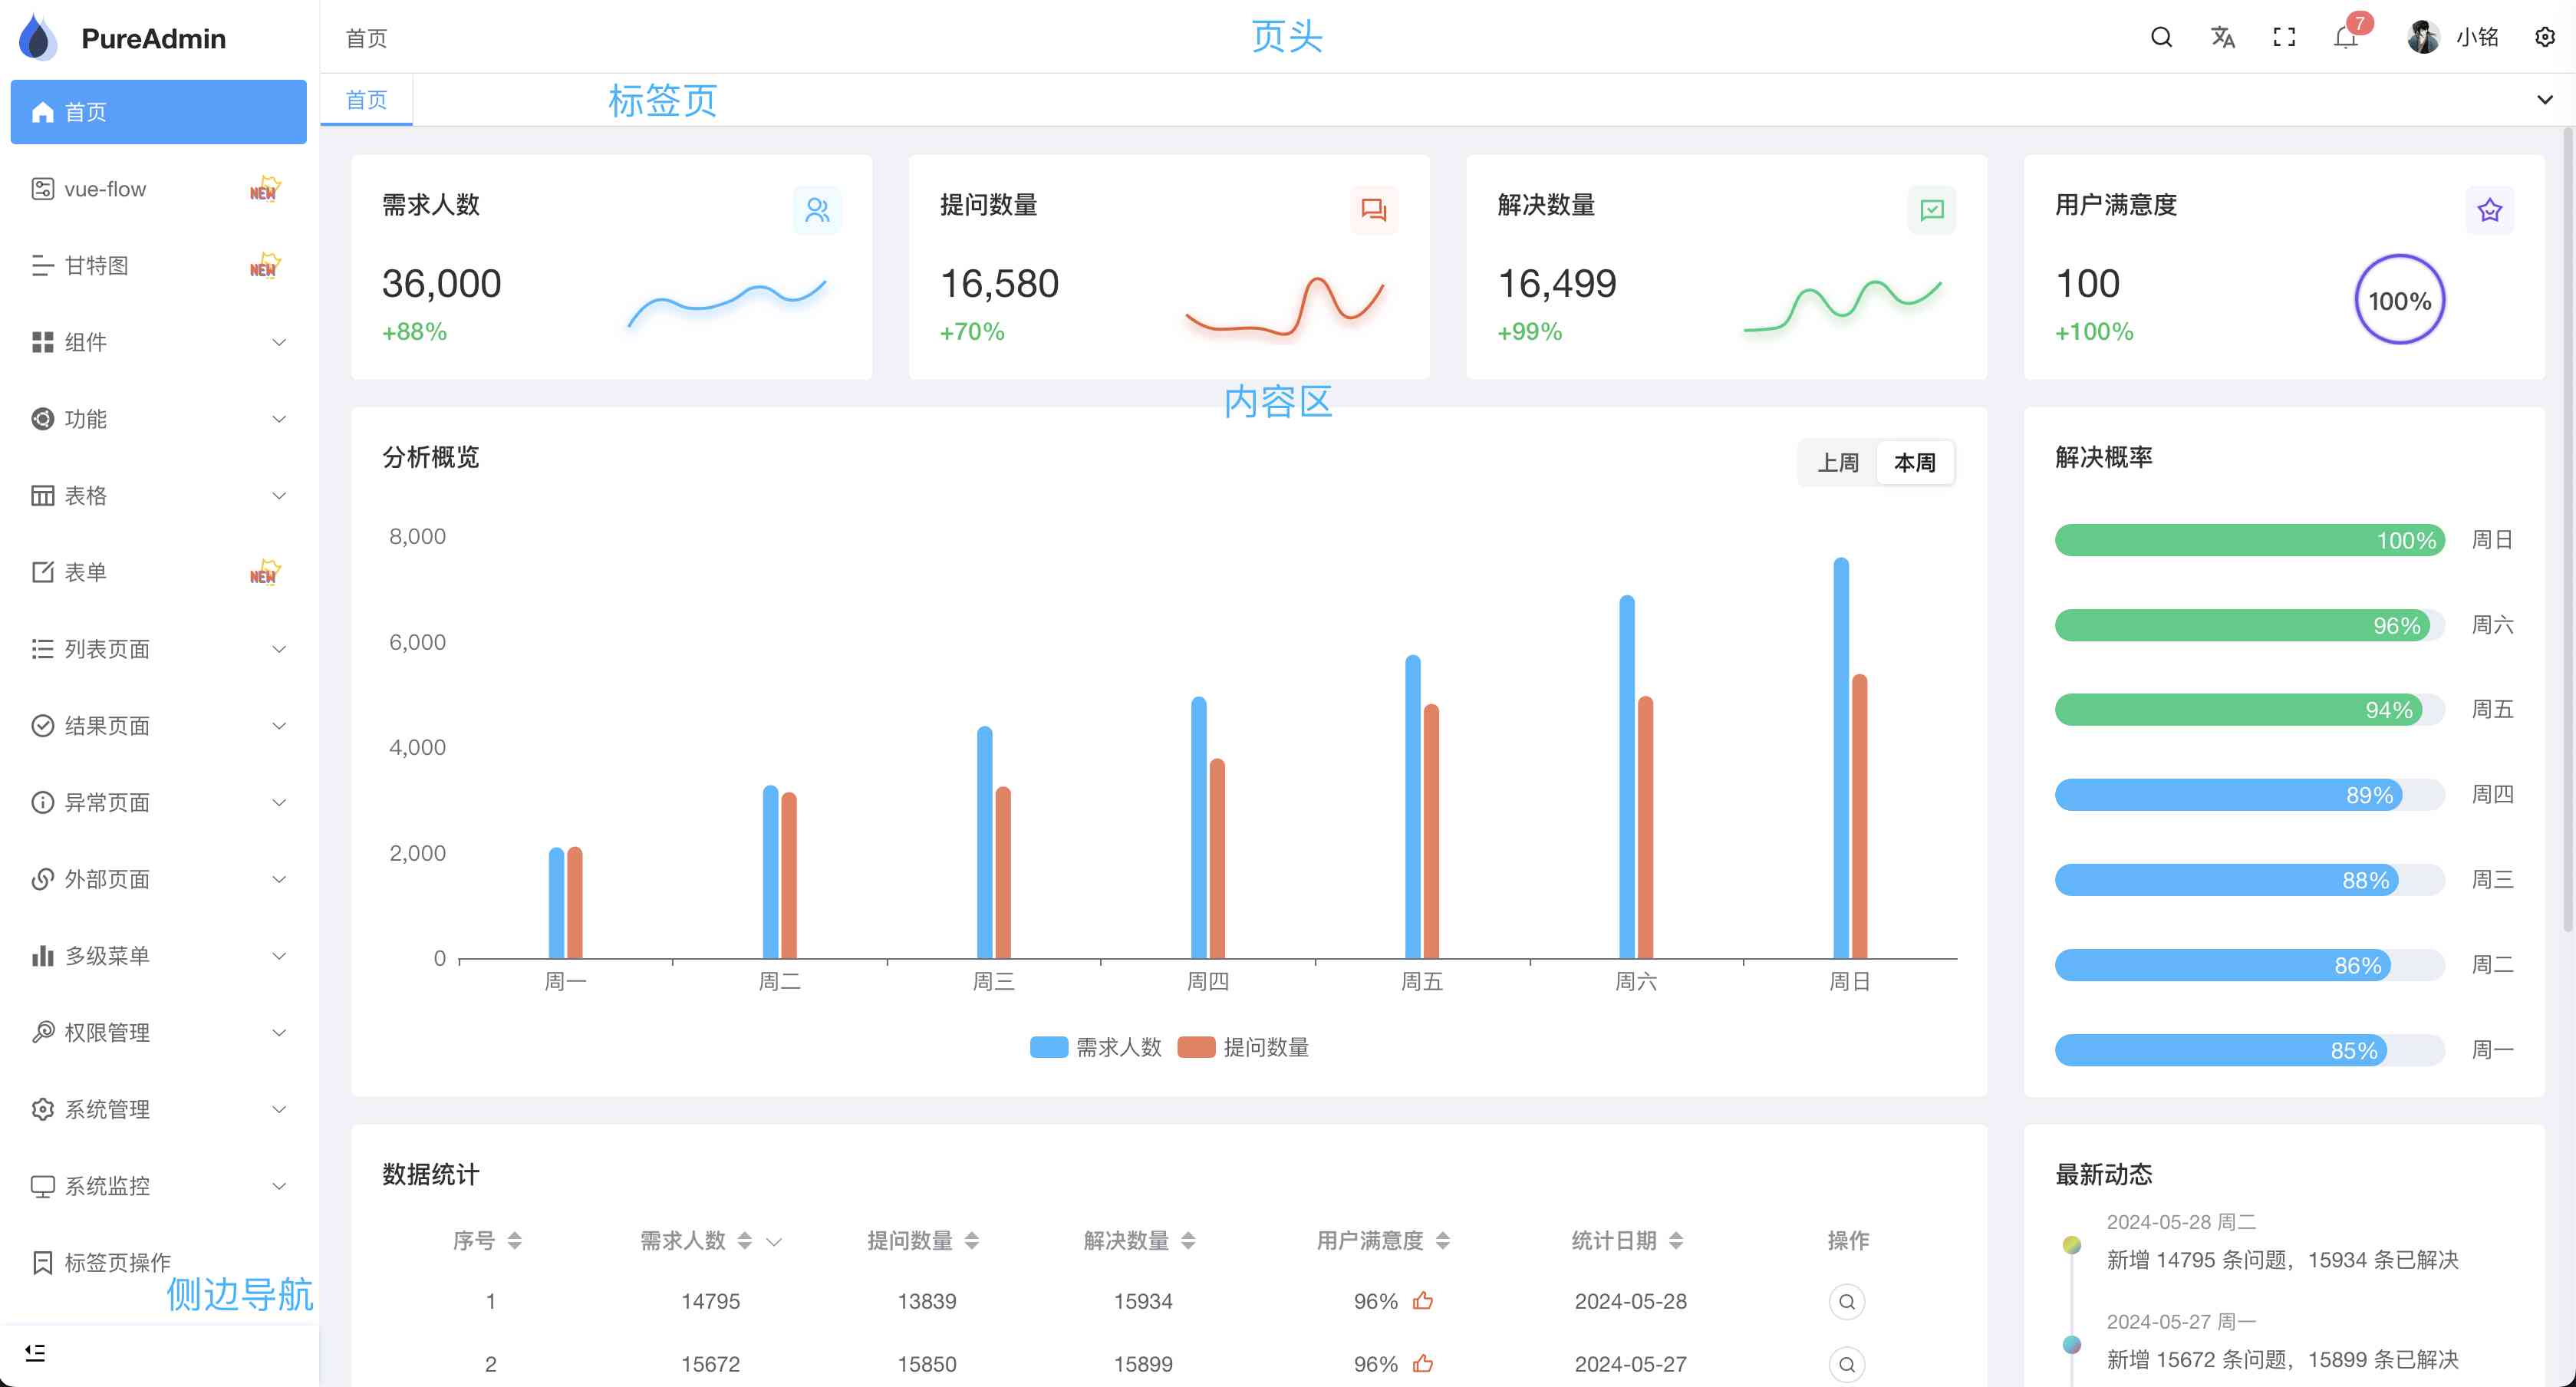Open the tab bar dropdown chevron
The image size is (2576, 1387).
(x=2544, y=100)
